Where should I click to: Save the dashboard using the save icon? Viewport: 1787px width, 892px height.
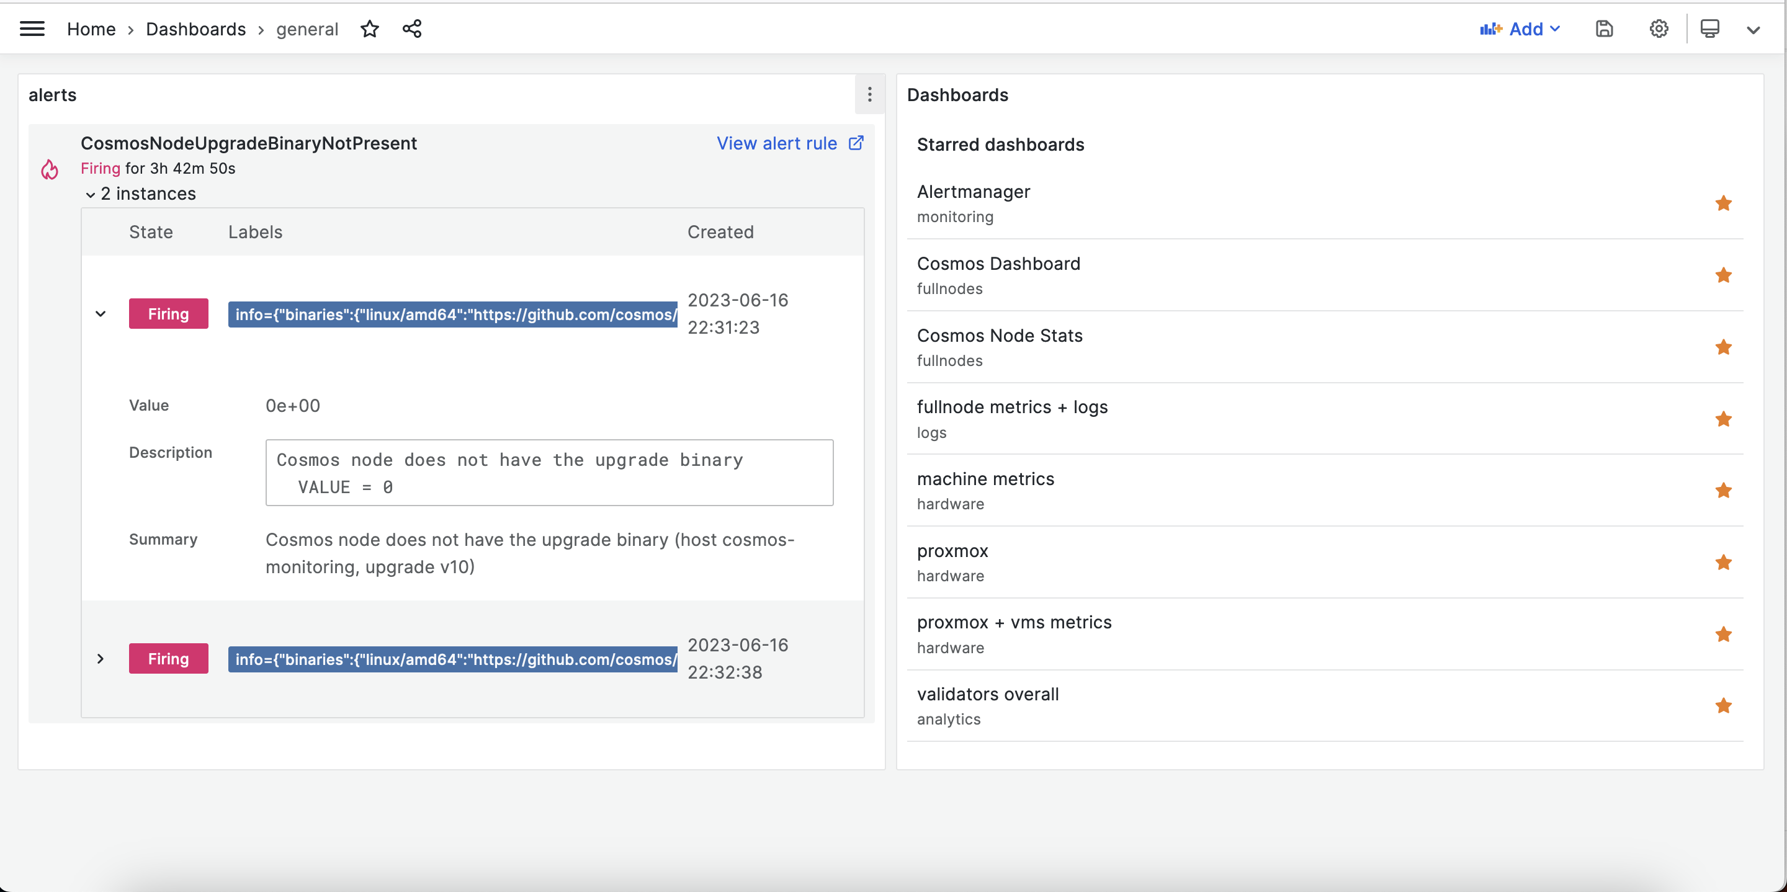[x=1604, y=29]
